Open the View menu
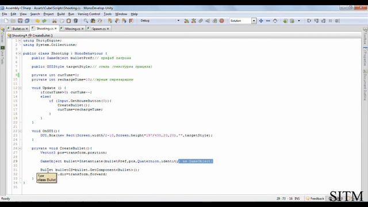This screenshot has height=207, width=368. click(23, 14)
